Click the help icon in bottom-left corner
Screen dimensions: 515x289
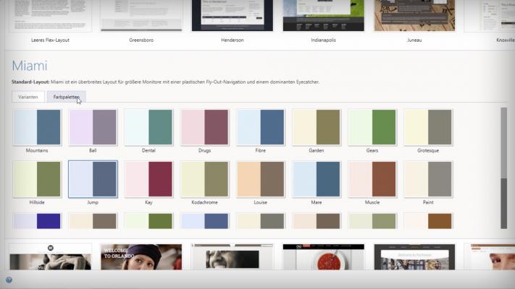pyautogui.click(x=9, y=279)
